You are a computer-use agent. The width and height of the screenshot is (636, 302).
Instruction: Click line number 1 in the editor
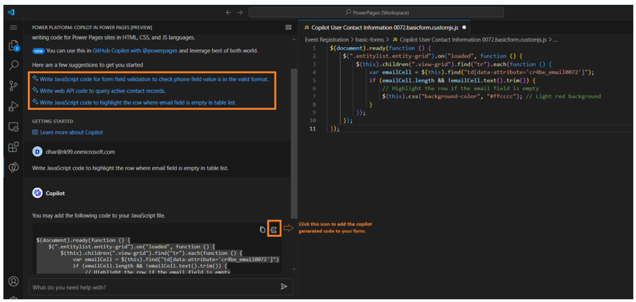click(x=314, y=48)
